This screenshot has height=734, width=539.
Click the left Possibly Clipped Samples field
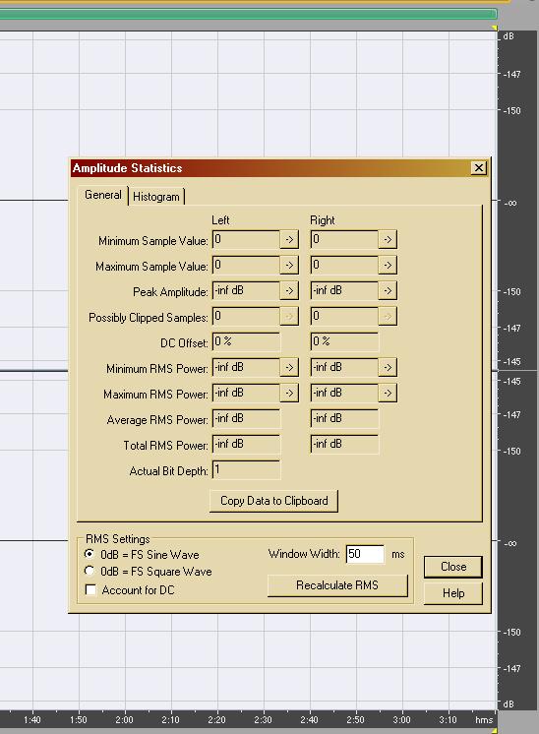tap(246, 316)
